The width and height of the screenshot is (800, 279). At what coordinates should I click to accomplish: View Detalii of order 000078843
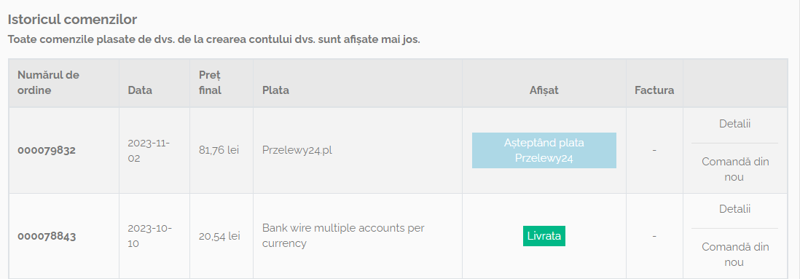[x=734, y=208]
